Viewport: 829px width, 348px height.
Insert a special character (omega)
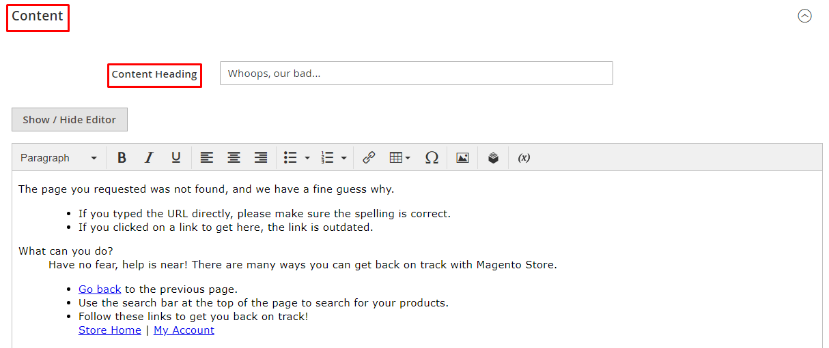[x=432, y=157]
